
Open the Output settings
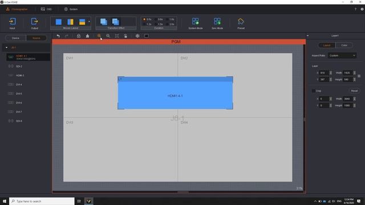click(x=34, y=23)
